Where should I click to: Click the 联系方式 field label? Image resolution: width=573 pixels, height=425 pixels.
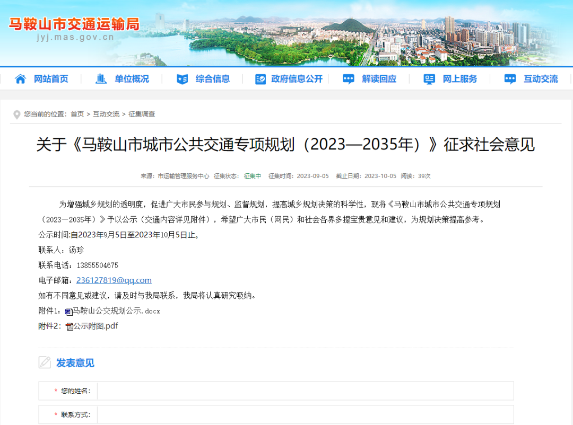76,415
